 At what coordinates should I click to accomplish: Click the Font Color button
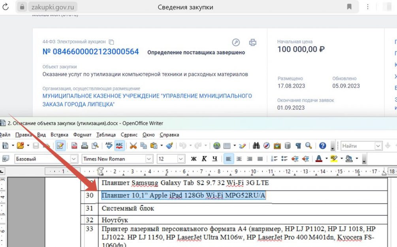pos(319,159)
